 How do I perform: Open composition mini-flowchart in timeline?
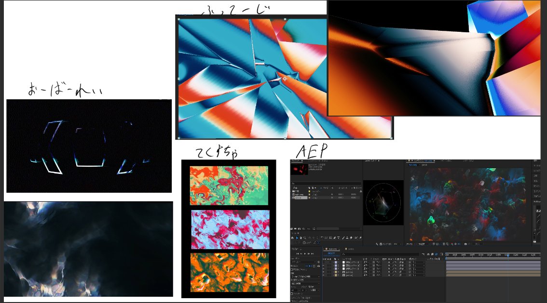point(423,254)
